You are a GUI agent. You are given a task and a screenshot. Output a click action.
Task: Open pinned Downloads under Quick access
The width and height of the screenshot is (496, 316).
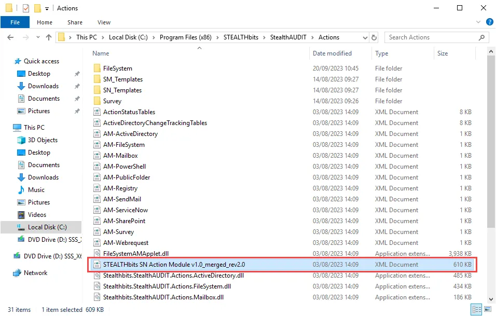click(x=43, y=86)
